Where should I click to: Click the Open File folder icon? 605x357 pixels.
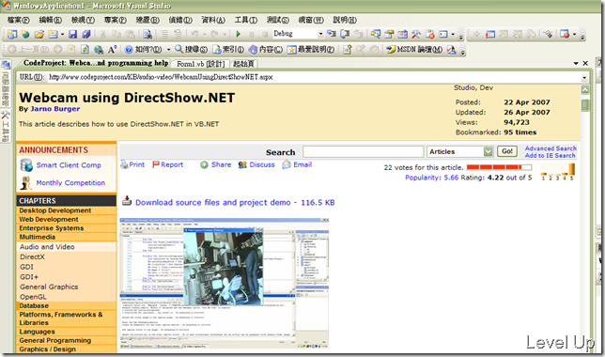point(39,35)
